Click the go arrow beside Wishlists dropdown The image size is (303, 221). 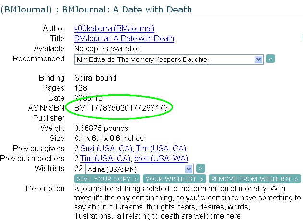pos(201,168)
